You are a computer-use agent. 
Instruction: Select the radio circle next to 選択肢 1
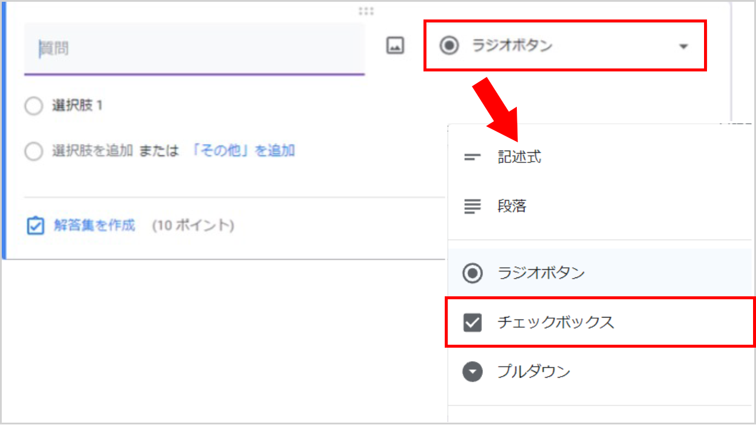(34, 106)
